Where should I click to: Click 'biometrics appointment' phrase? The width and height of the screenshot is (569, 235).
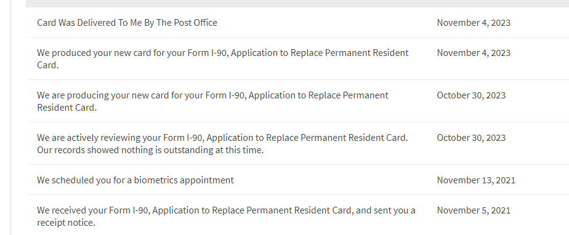click(x=184, y=180)
